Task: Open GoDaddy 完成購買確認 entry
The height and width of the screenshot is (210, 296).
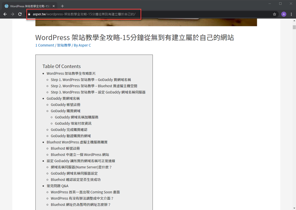Action: [x=69, y=130]
